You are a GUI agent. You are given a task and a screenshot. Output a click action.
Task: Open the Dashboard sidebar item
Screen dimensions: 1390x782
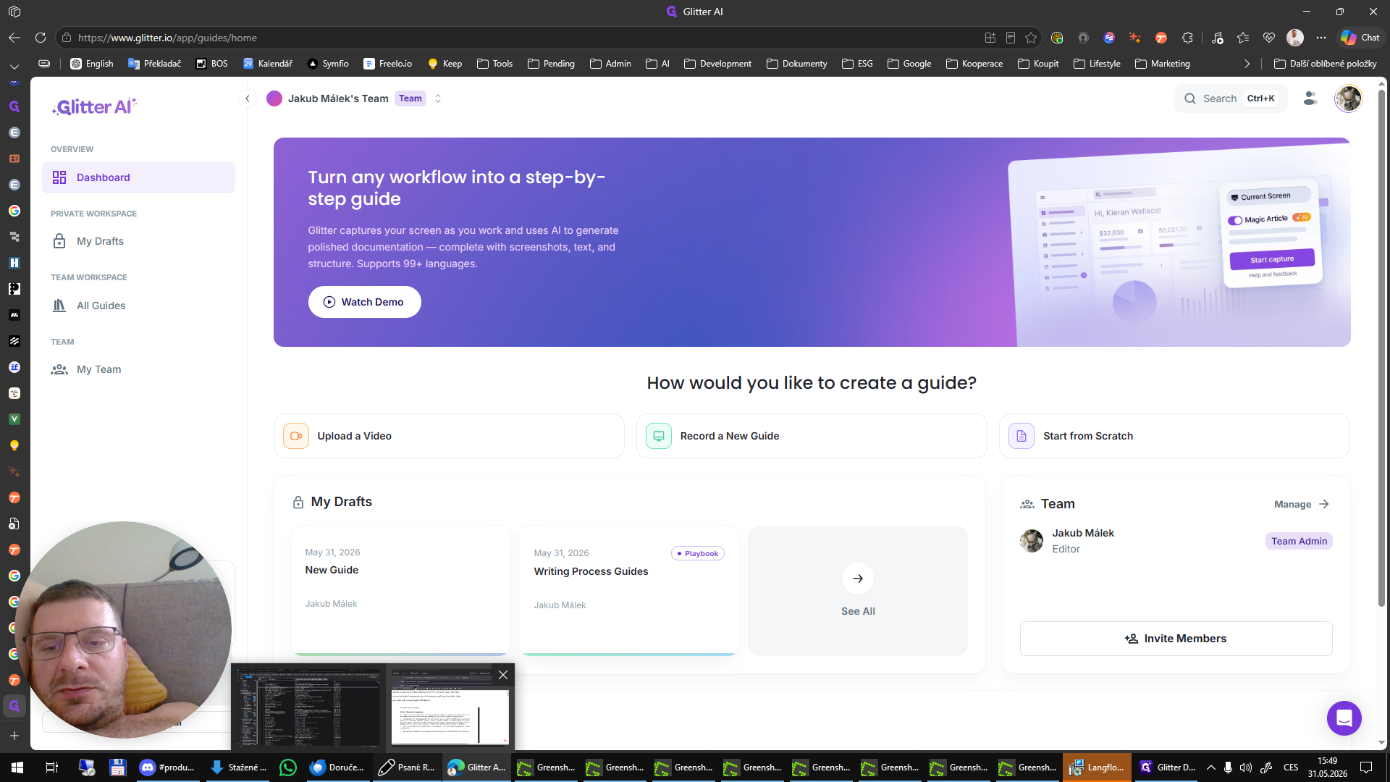click(138, 177)
